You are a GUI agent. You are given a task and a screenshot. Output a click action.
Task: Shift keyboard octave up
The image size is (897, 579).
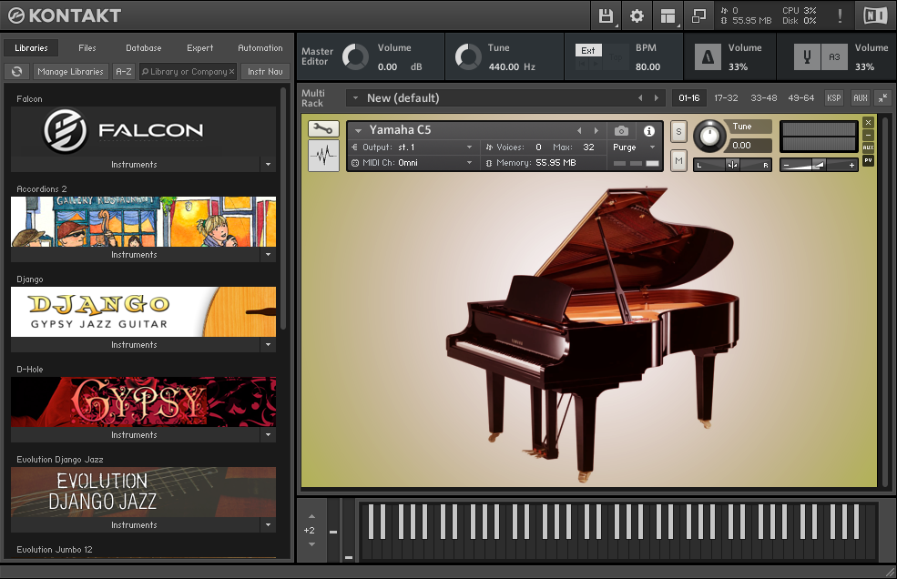point(311,516)
